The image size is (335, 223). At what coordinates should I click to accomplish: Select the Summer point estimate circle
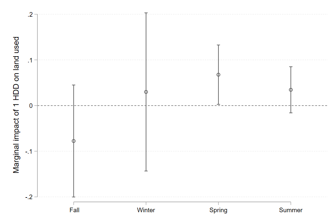coord(291,90)
